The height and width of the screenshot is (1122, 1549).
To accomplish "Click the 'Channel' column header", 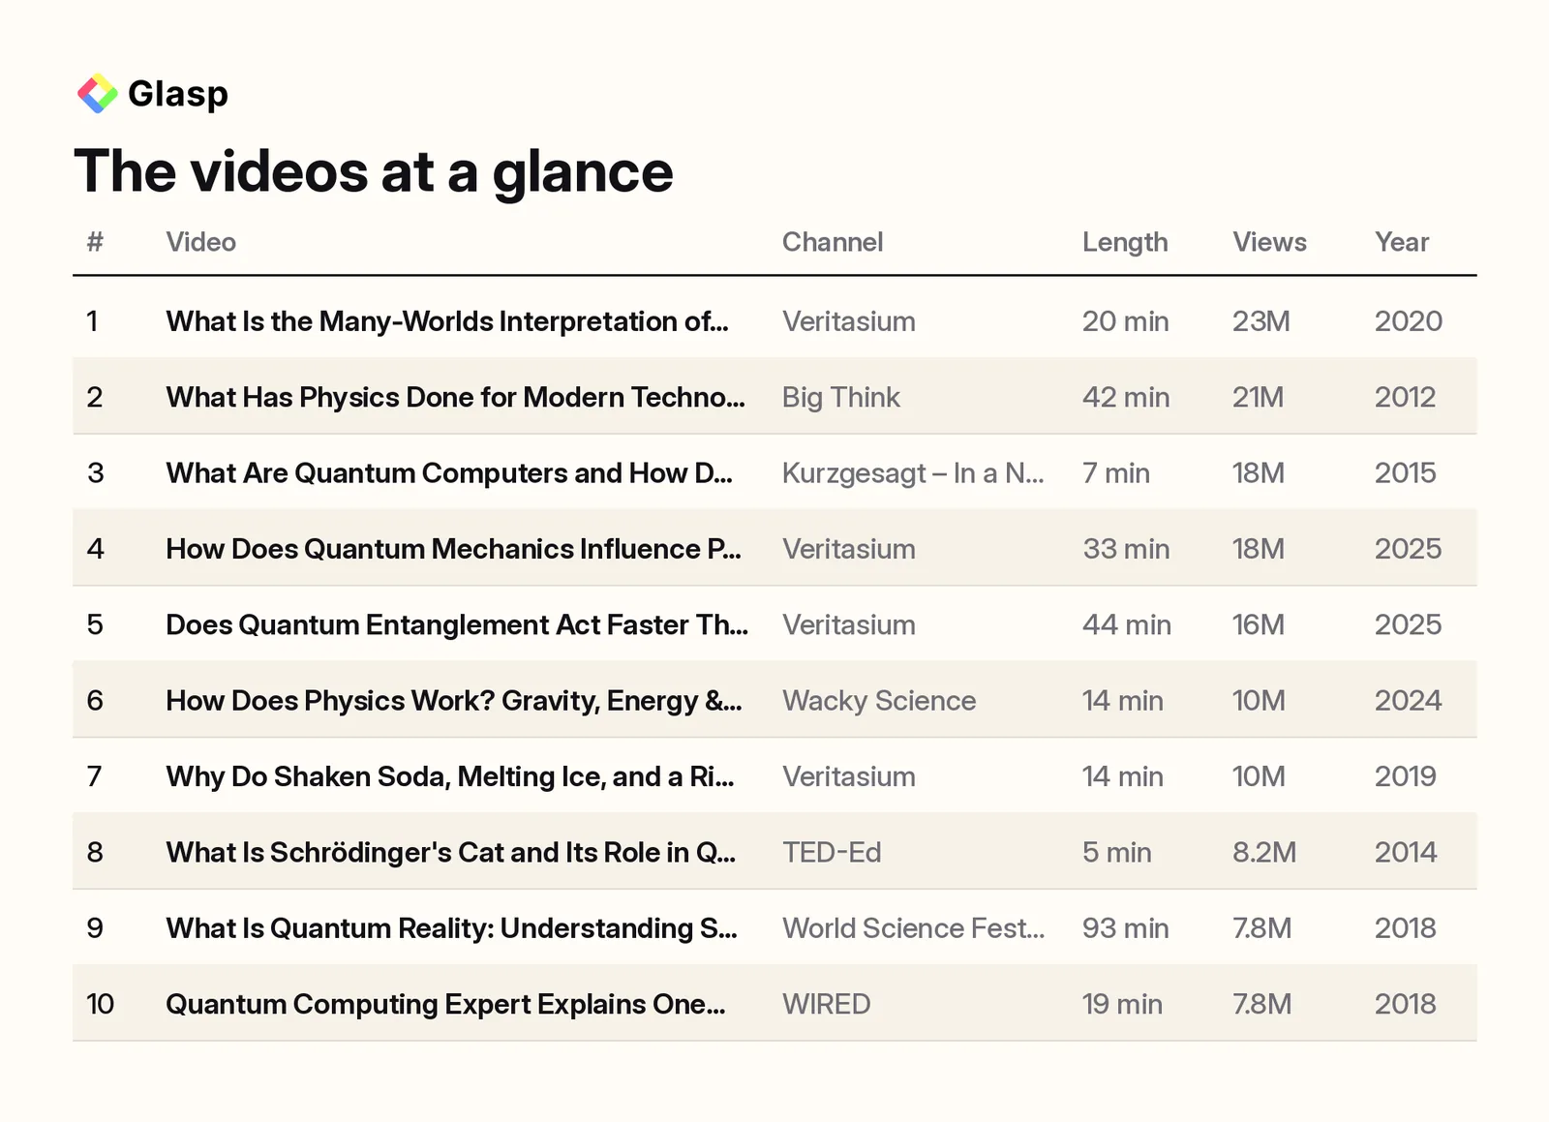I will coord(833,242).
